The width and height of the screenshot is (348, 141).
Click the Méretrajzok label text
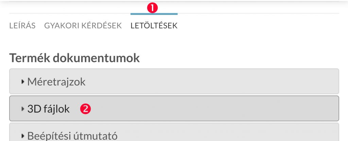56,82
